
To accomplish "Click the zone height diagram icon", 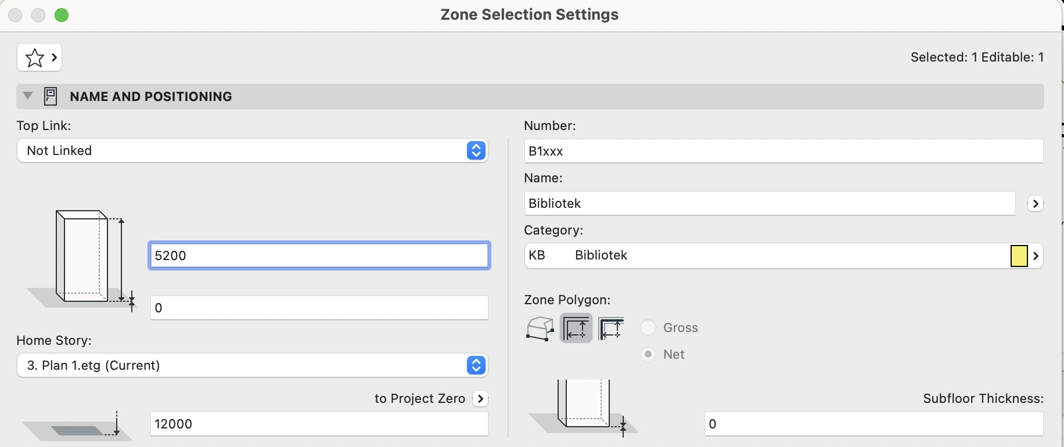I will (84, 258).
